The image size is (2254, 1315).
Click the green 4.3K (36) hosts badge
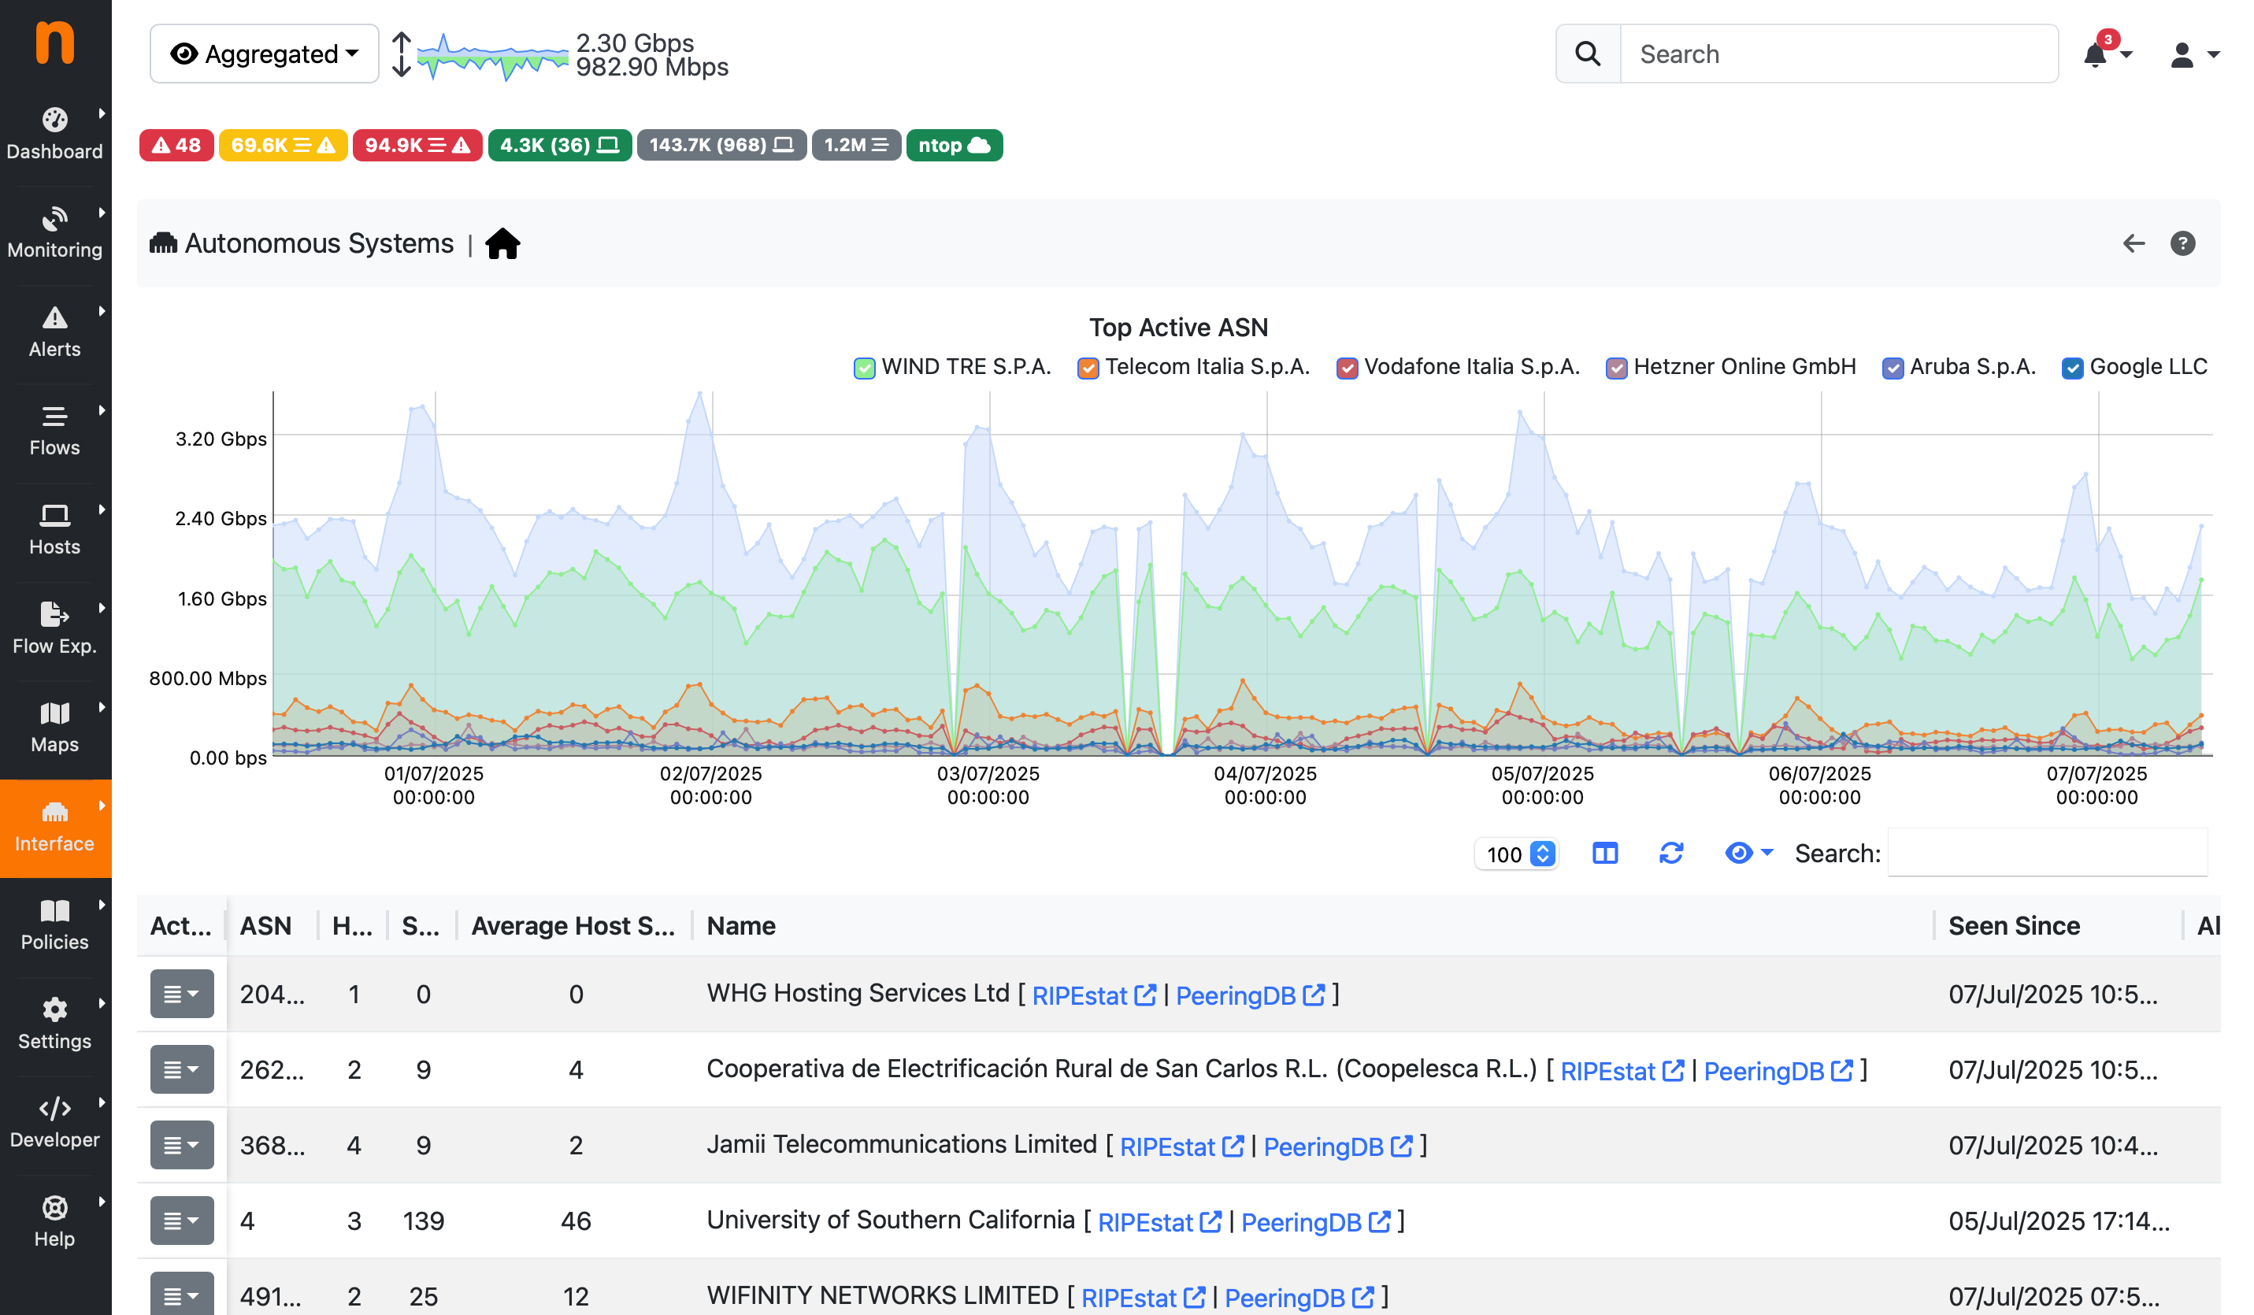tap(560, 145)
